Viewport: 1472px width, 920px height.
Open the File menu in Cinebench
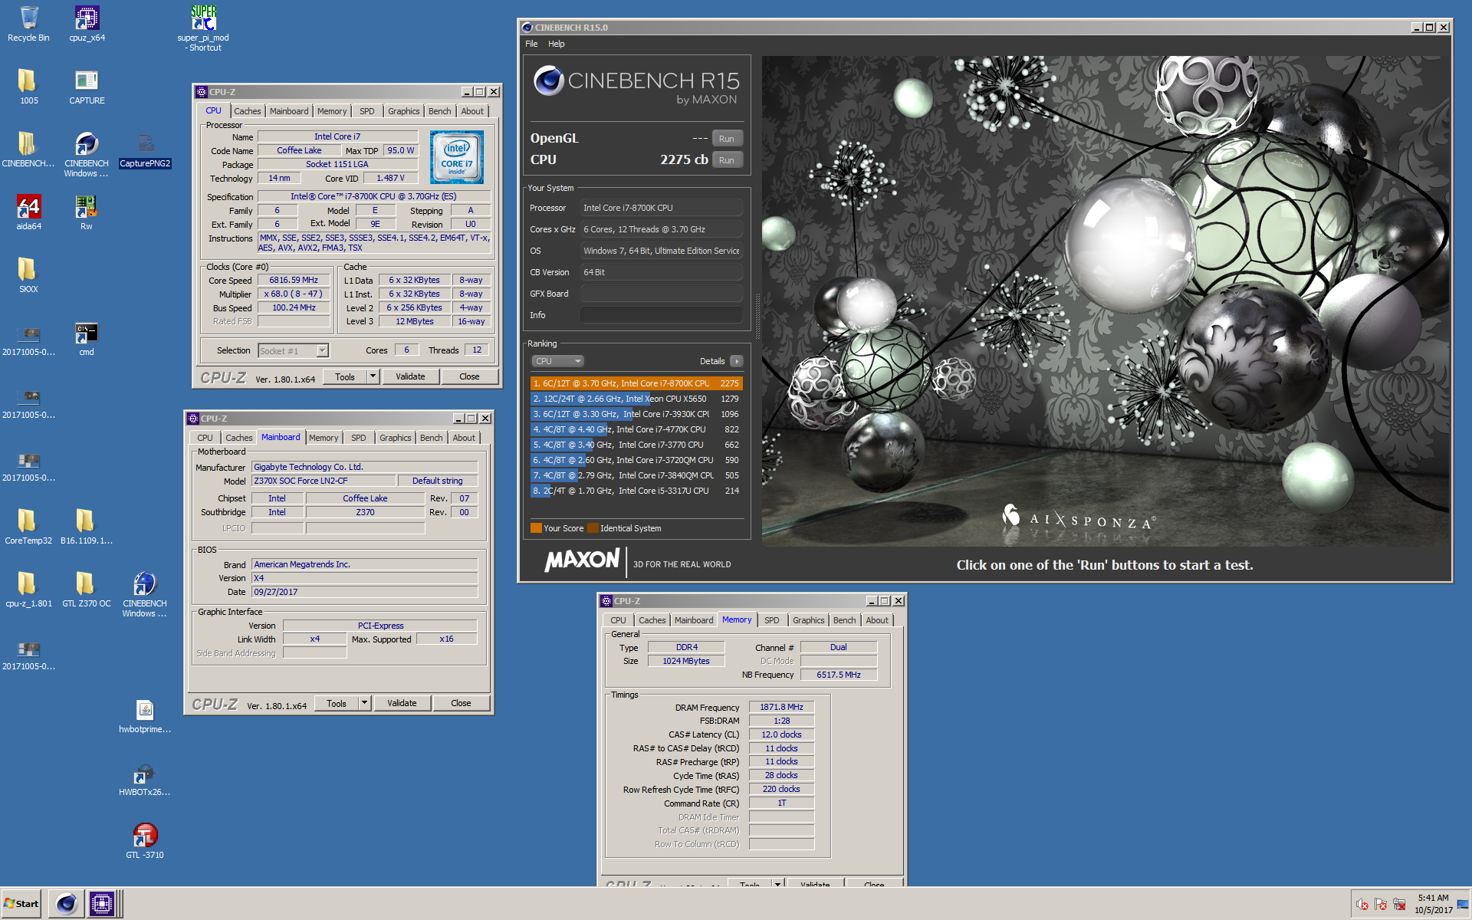click(x=531, y=44)
